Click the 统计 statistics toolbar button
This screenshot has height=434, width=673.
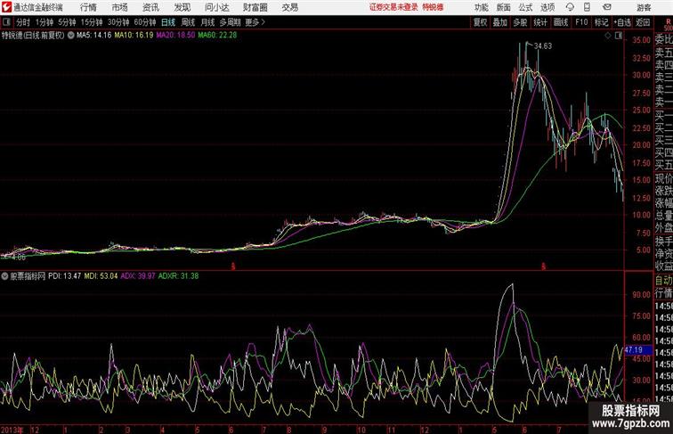(x=540, y=22)
